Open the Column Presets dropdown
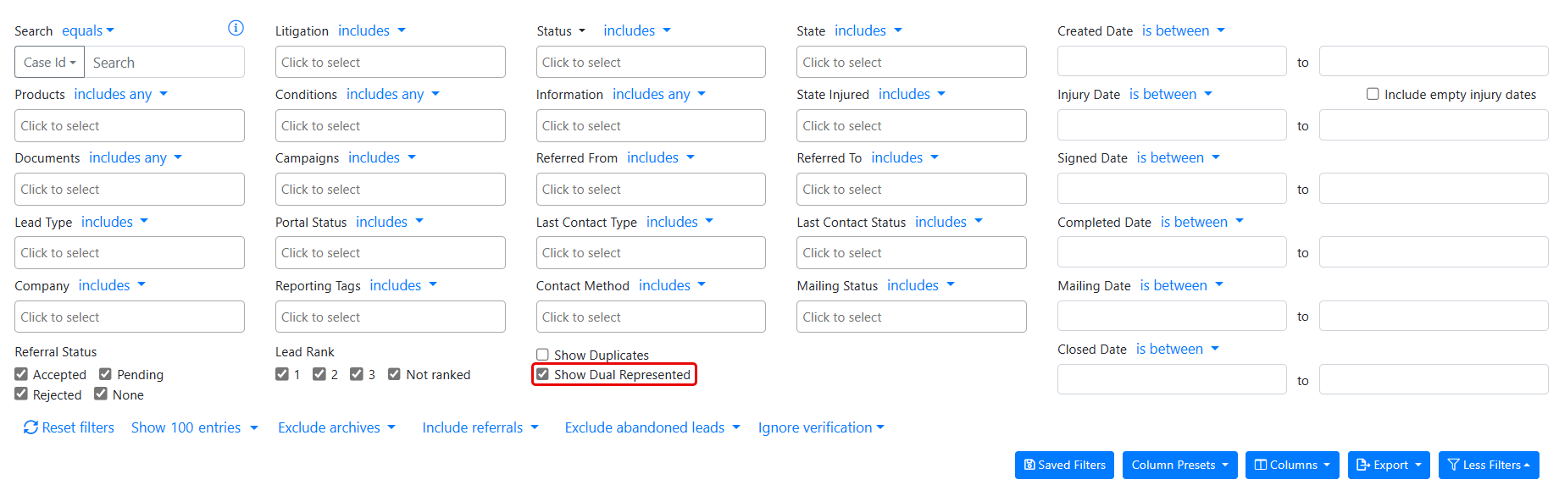The width and height of the screenshot is (1559, 485). [1179, 465]
